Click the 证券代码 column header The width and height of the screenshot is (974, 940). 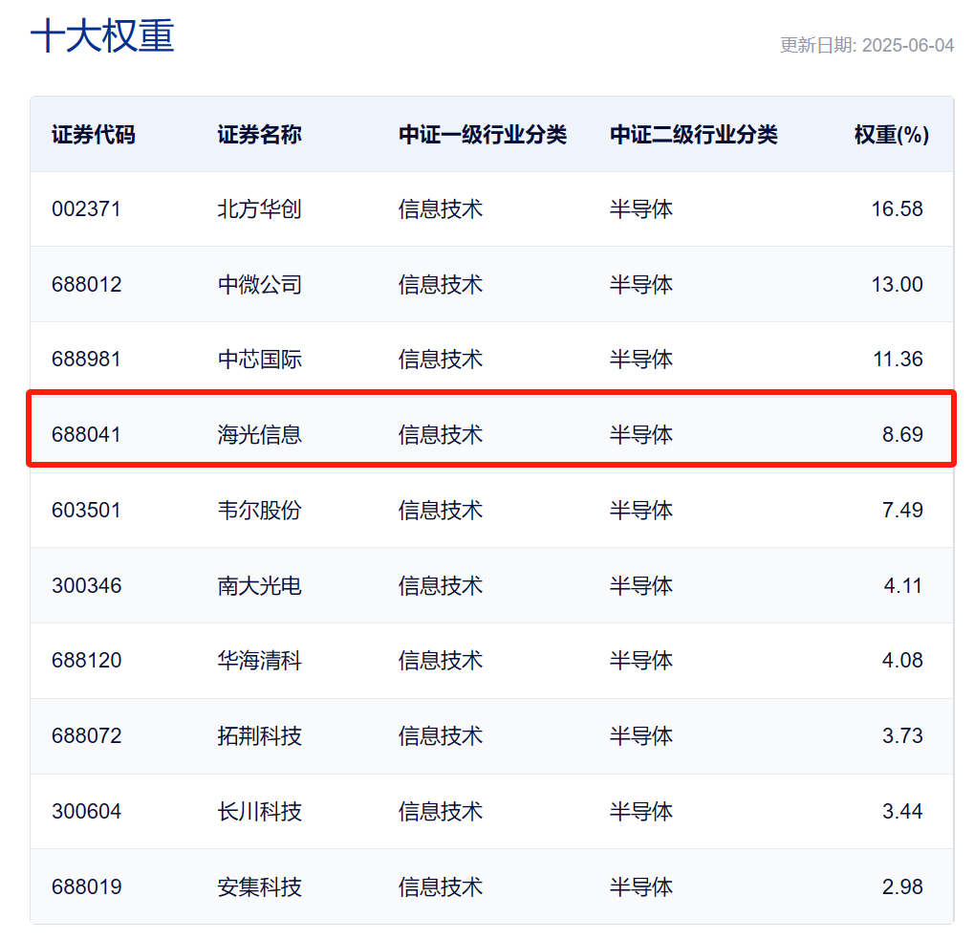tap(93, 134)
